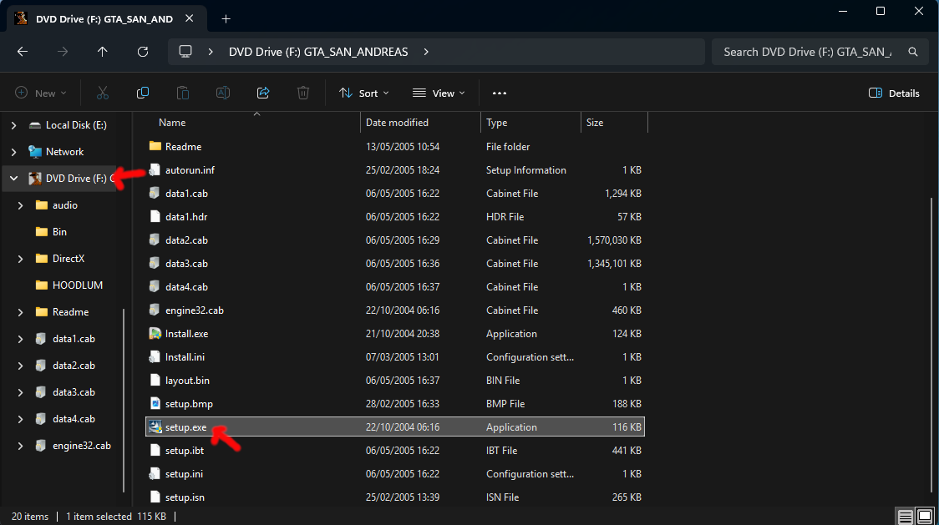
Task: Expand the audio folder in sidebar
Action: [20, 205]
